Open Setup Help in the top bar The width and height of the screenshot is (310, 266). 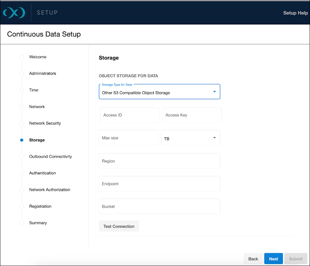tap(295, 13)
